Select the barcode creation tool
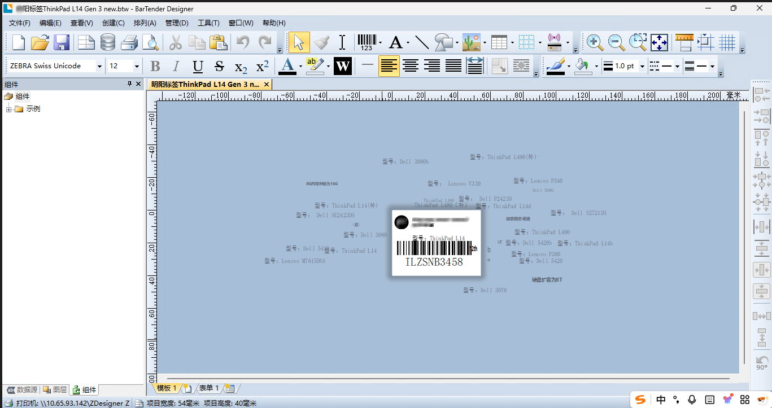The image size is (772, 408). coord(367,42)
